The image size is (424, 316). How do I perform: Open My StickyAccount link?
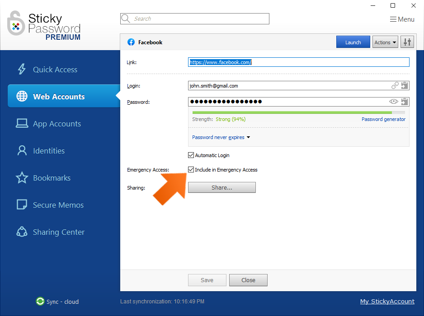[387, 301]
